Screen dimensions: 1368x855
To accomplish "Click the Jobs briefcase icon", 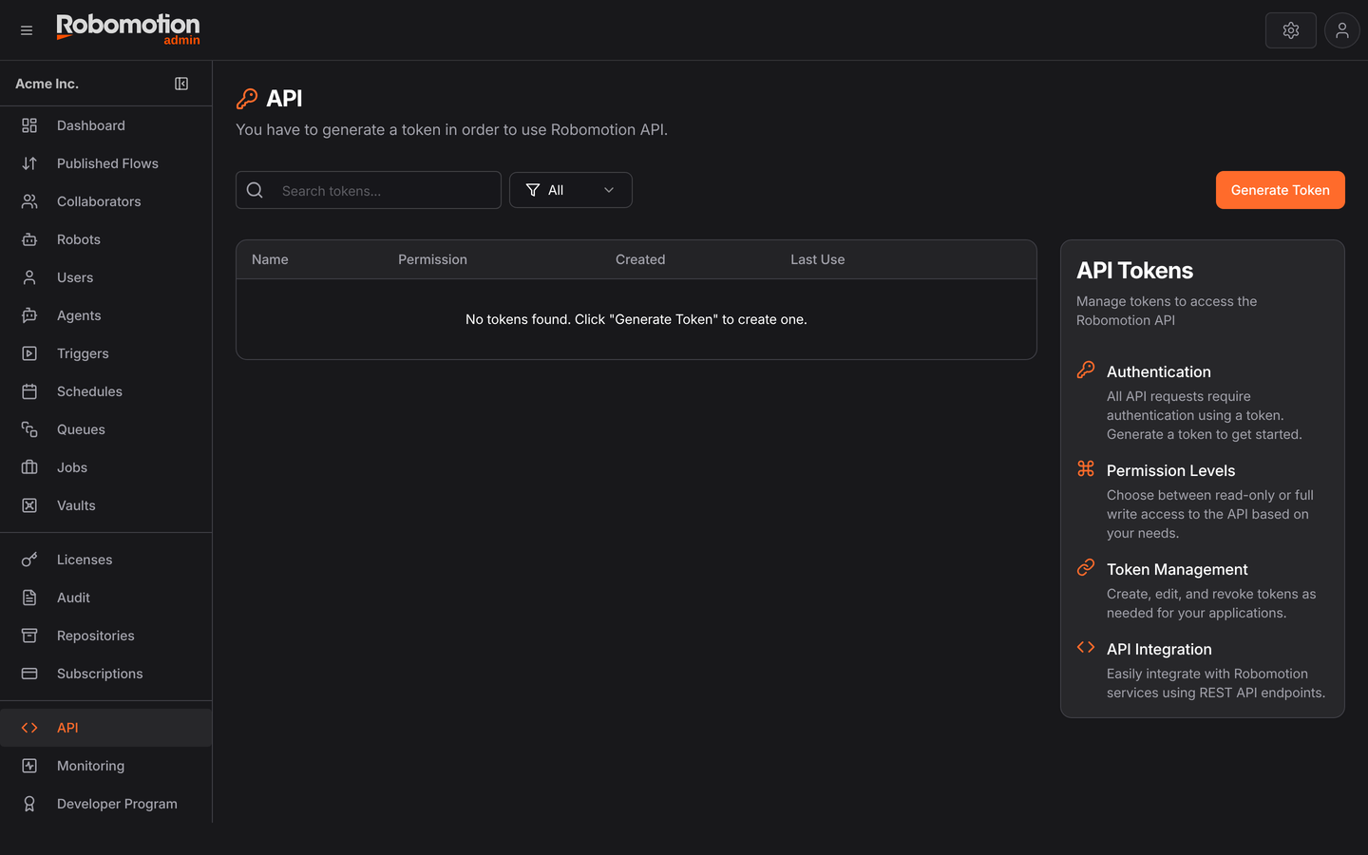I will [29, 467].
